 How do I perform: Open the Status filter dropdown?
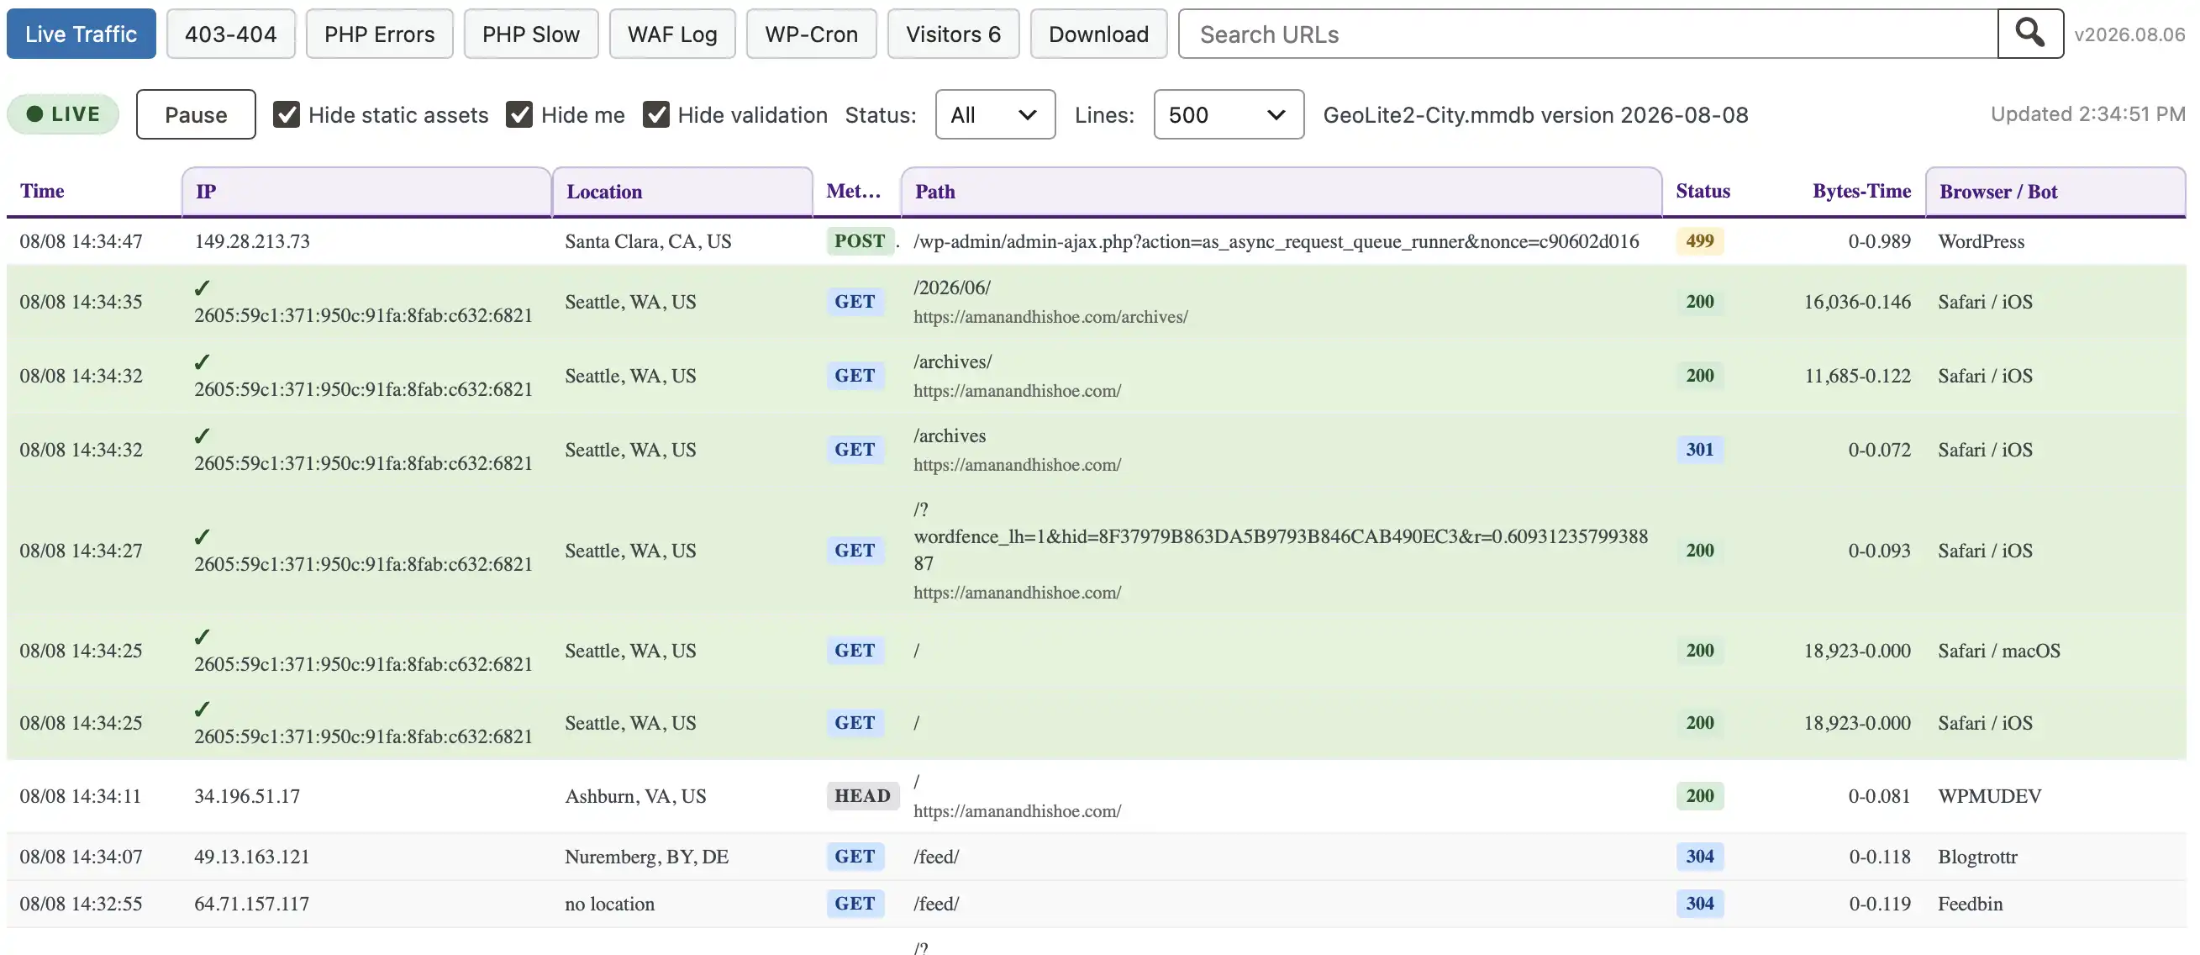pyautogui.click(x=995, y=114)
